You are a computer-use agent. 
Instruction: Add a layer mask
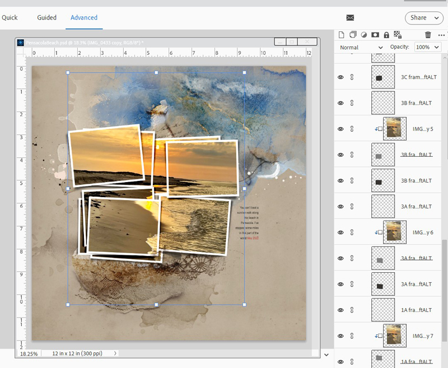[375, 35]
